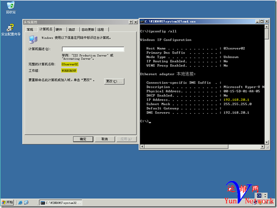Open the 高级 tab
This screenshot has width=277, height=208.
point(72,30)
